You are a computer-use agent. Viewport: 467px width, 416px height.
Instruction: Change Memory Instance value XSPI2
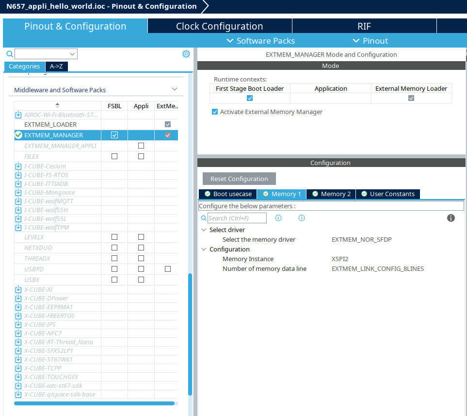340,259
